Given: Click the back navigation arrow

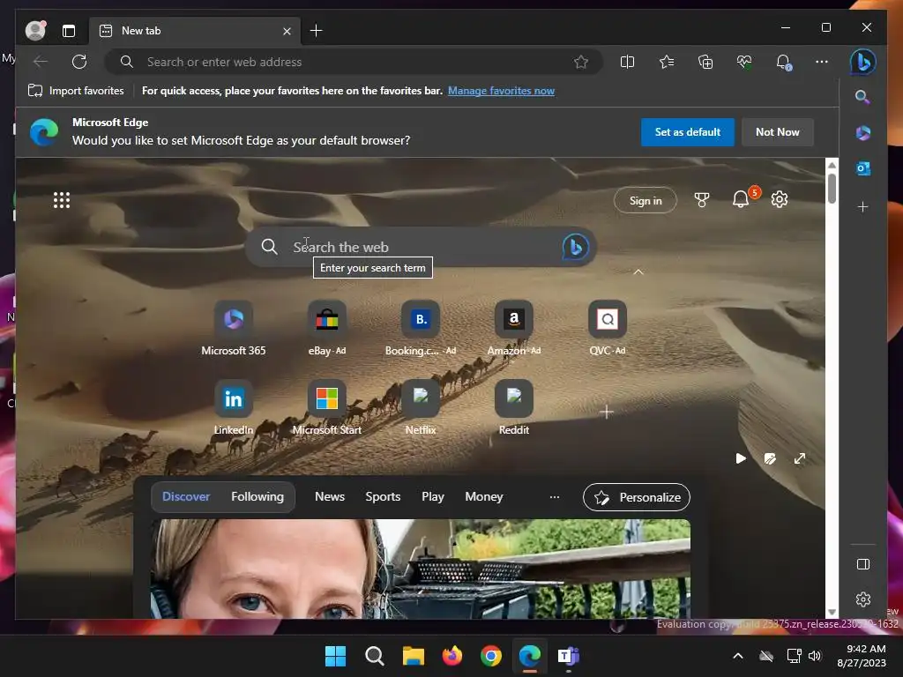Looking at the screenshot, I should coord(41,62).
